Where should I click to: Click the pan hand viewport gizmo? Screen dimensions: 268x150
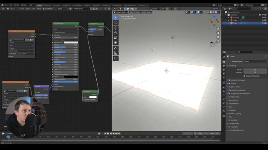tap(218, 33)
